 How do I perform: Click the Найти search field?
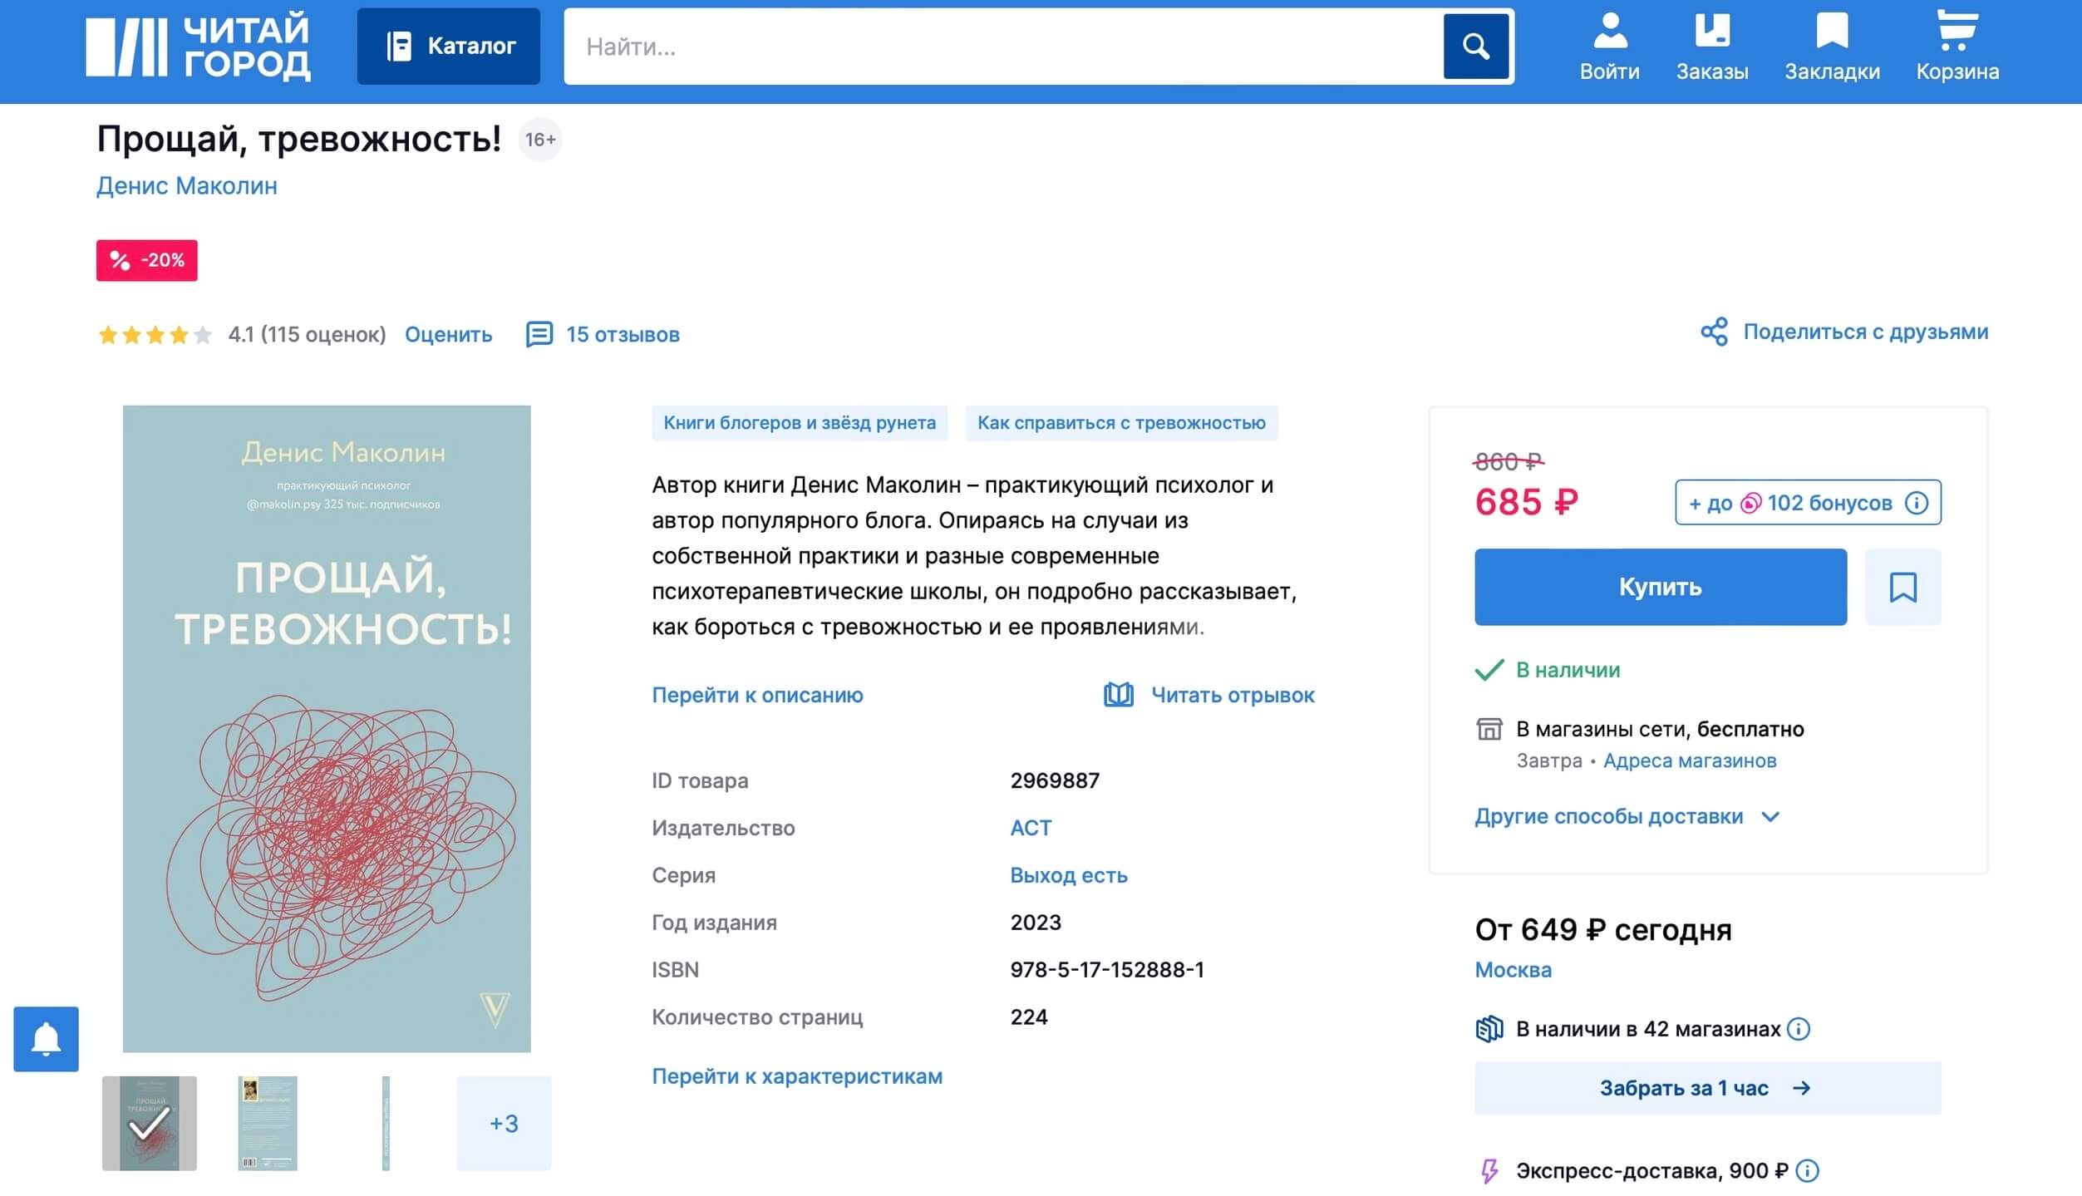pyautogui.click(x=1002, y=47)
